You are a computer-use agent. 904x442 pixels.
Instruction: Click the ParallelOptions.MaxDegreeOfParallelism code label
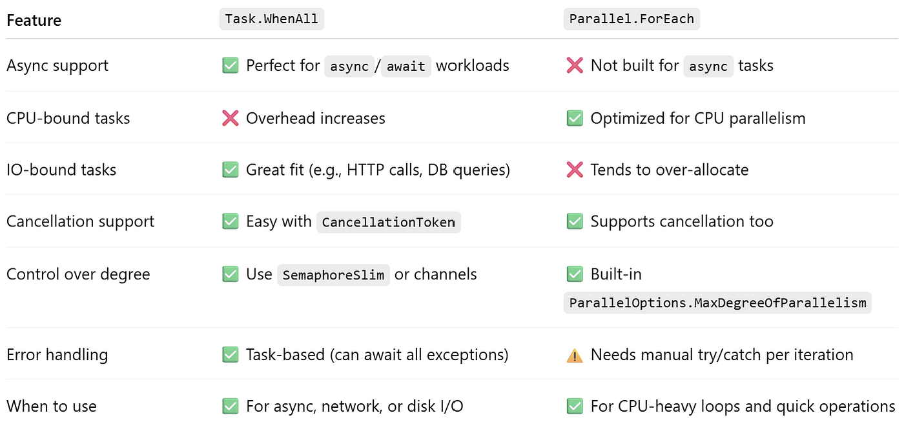point(717,303)
